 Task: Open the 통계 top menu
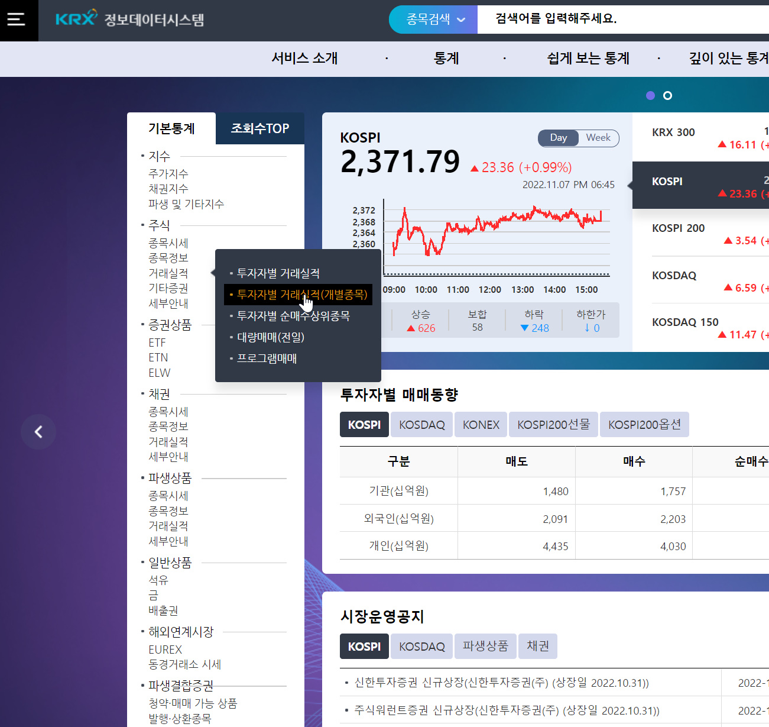446,59
